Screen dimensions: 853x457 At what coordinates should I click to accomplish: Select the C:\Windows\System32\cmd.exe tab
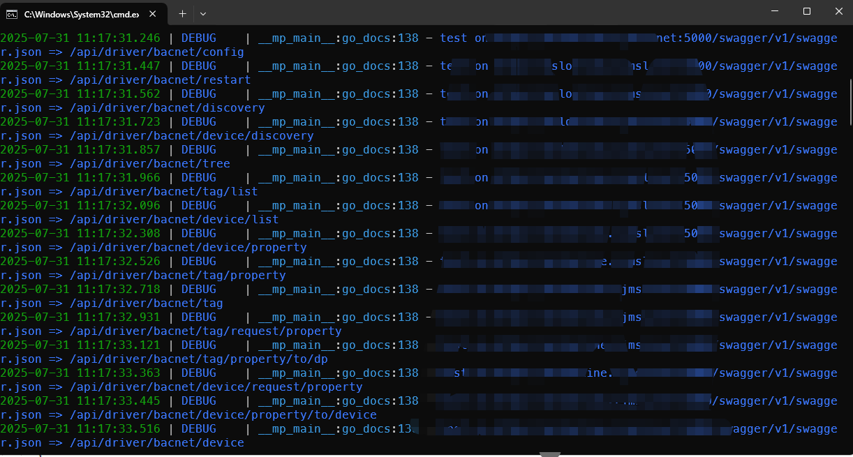tap(84, 13)
